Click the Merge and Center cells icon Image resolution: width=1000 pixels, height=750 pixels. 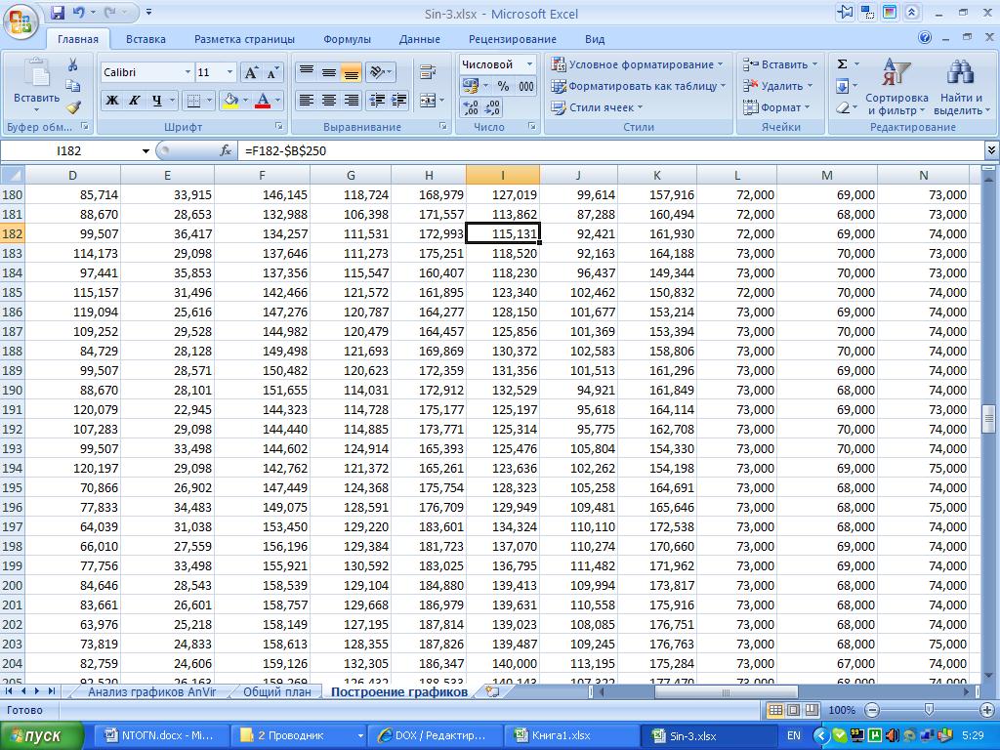click(x=428, y=101)
